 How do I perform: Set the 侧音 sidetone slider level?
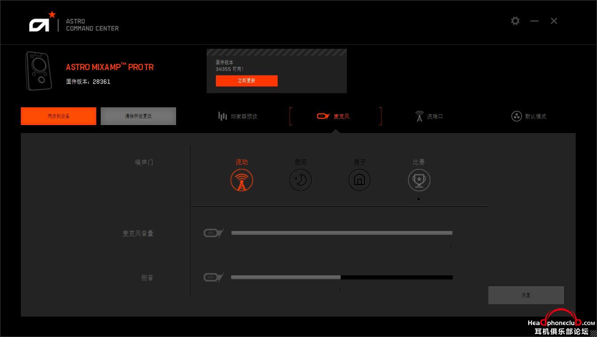pos(342,277)
